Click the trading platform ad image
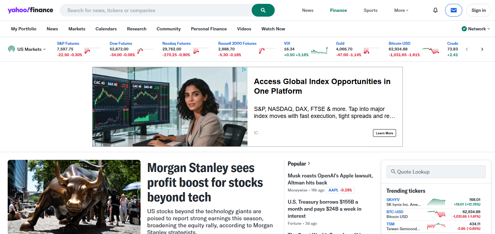Image resolution: width=495 pixels, height=234 pixels. click(x=170, y=107)
